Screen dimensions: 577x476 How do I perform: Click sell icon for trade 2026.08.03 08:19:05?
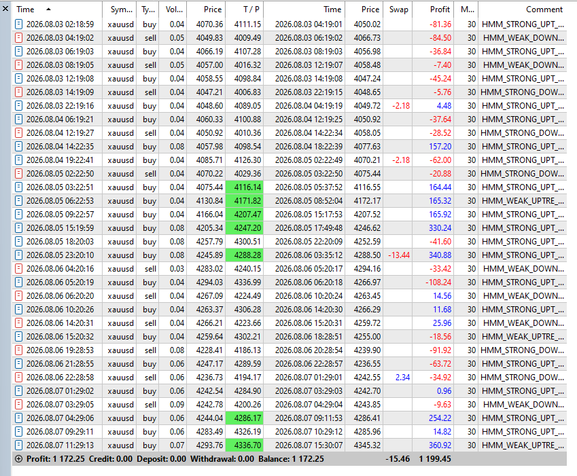click(18, 65)
